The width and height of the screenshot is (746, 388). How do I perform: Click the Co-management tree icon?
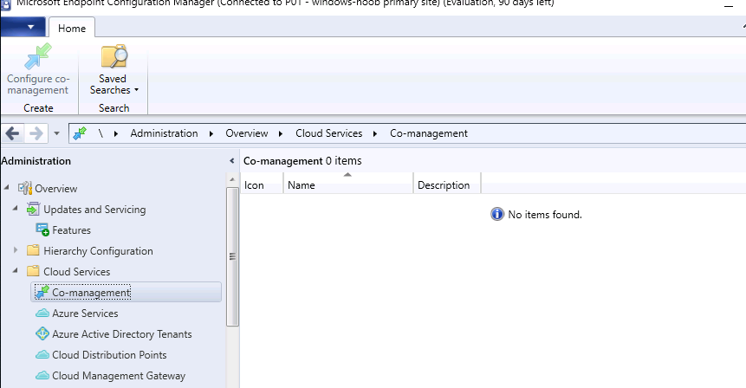[x=42, y=292]
